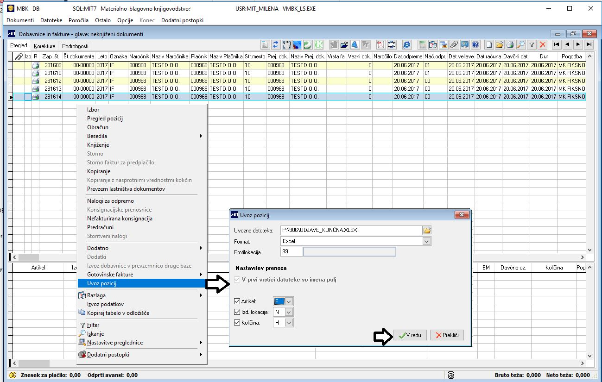Browse for import file with folder icon
Viewport: 602px width, 382px height.
[427, 230]
